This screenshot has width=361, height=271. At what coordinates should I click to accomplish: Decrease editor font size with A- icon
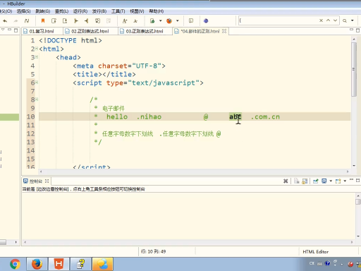[x=135, y=21]
